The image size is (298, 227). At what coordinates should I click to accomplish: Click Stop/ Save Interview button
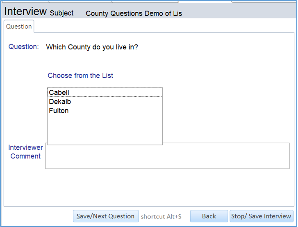click(x=261, y=216)
